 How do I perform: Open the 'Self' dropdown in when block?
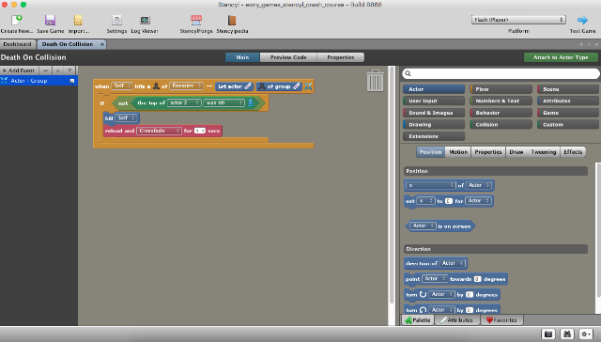click(x=122, y=85)
